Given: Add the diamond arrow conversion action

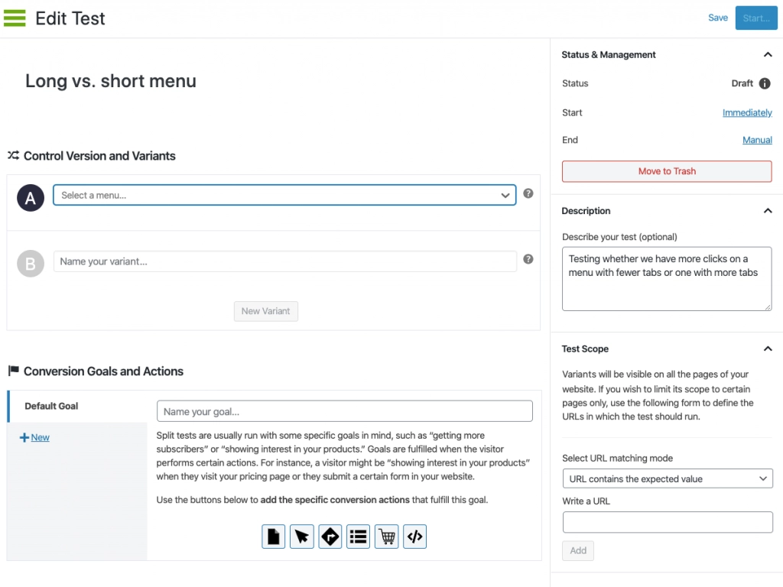Looking at the screenshot, I should click(330, 537).
